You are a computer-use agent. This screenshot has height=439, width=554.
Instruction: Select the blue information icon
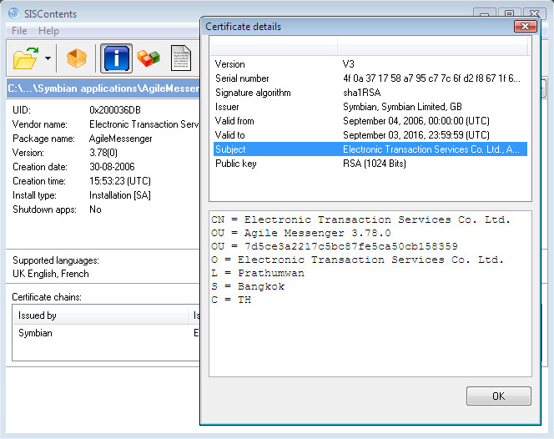click(116, 58)
